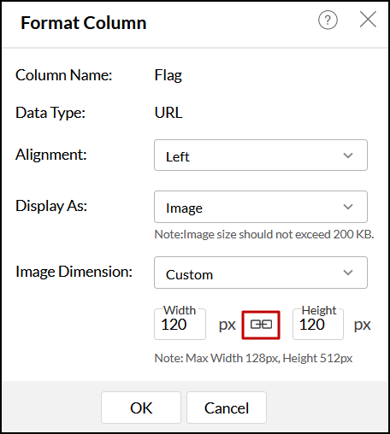
Task: Select the 'Image' value in Display As box
Action: 184,208
